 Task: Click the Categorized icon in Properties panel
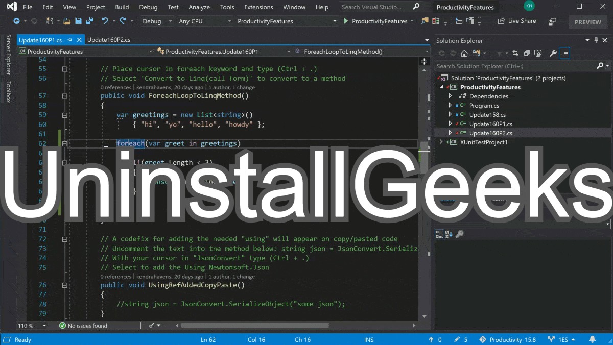pos(439,234)
